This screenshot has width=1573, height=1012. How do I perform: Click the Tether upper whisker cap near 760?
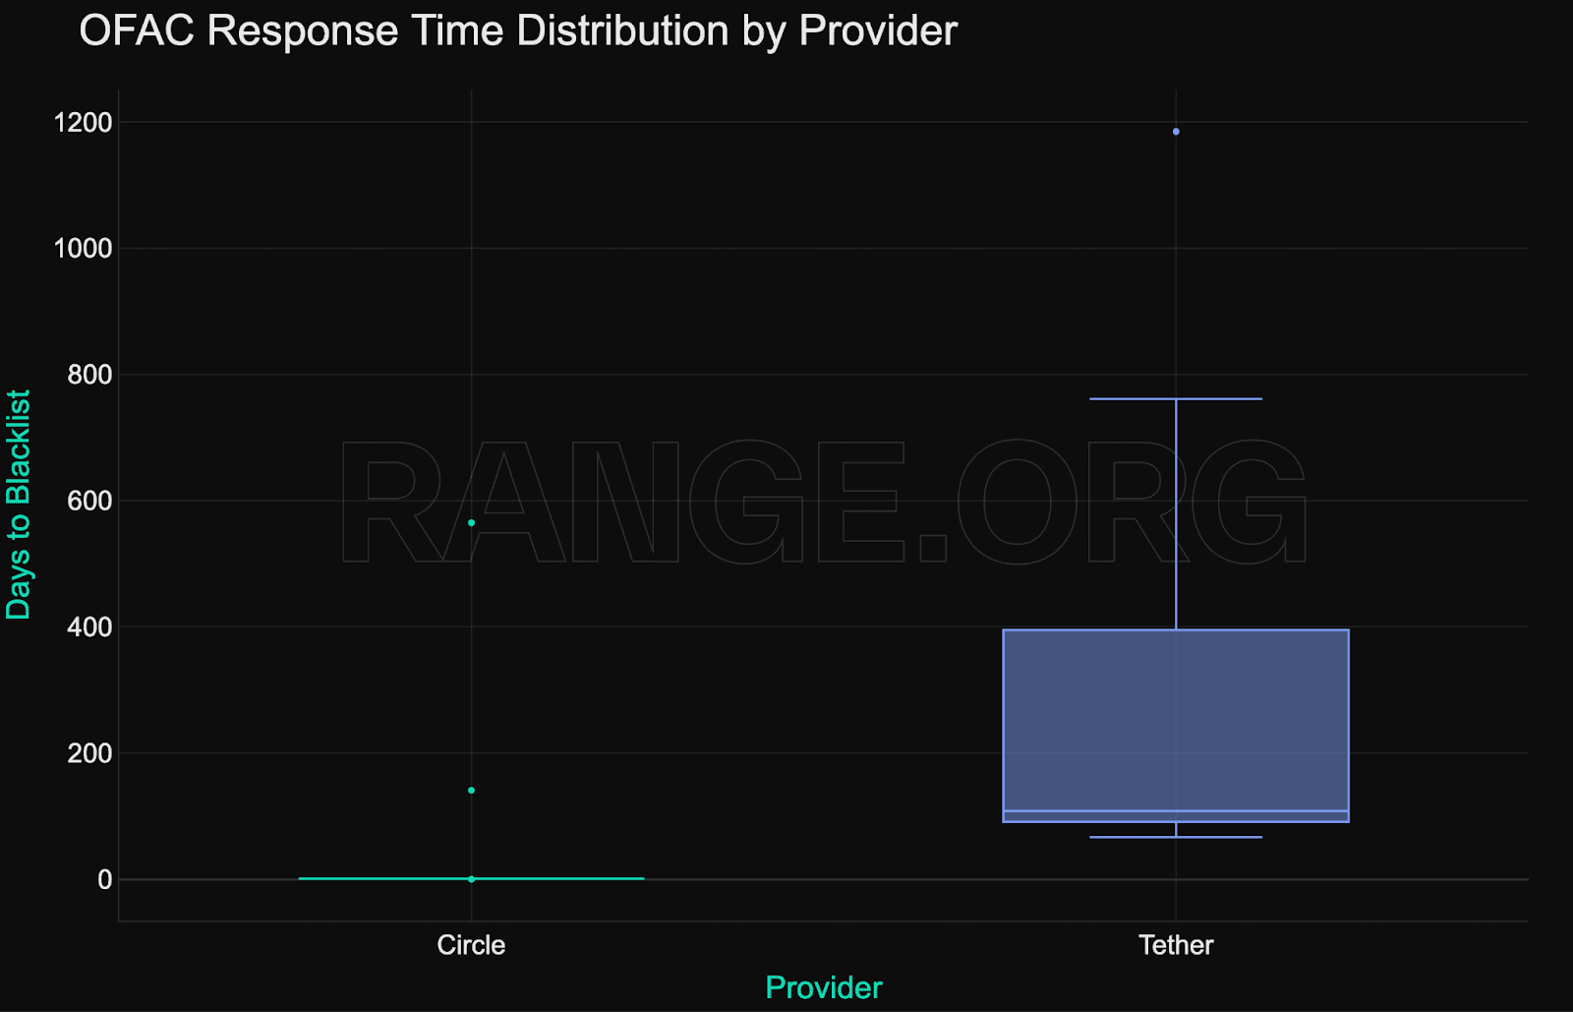click(x=1176, y=399)
